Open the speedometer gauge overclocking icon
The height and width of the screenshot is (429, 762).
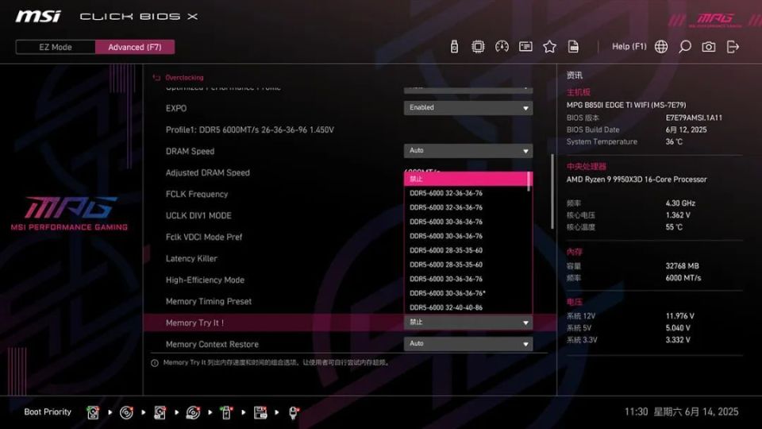502,47
